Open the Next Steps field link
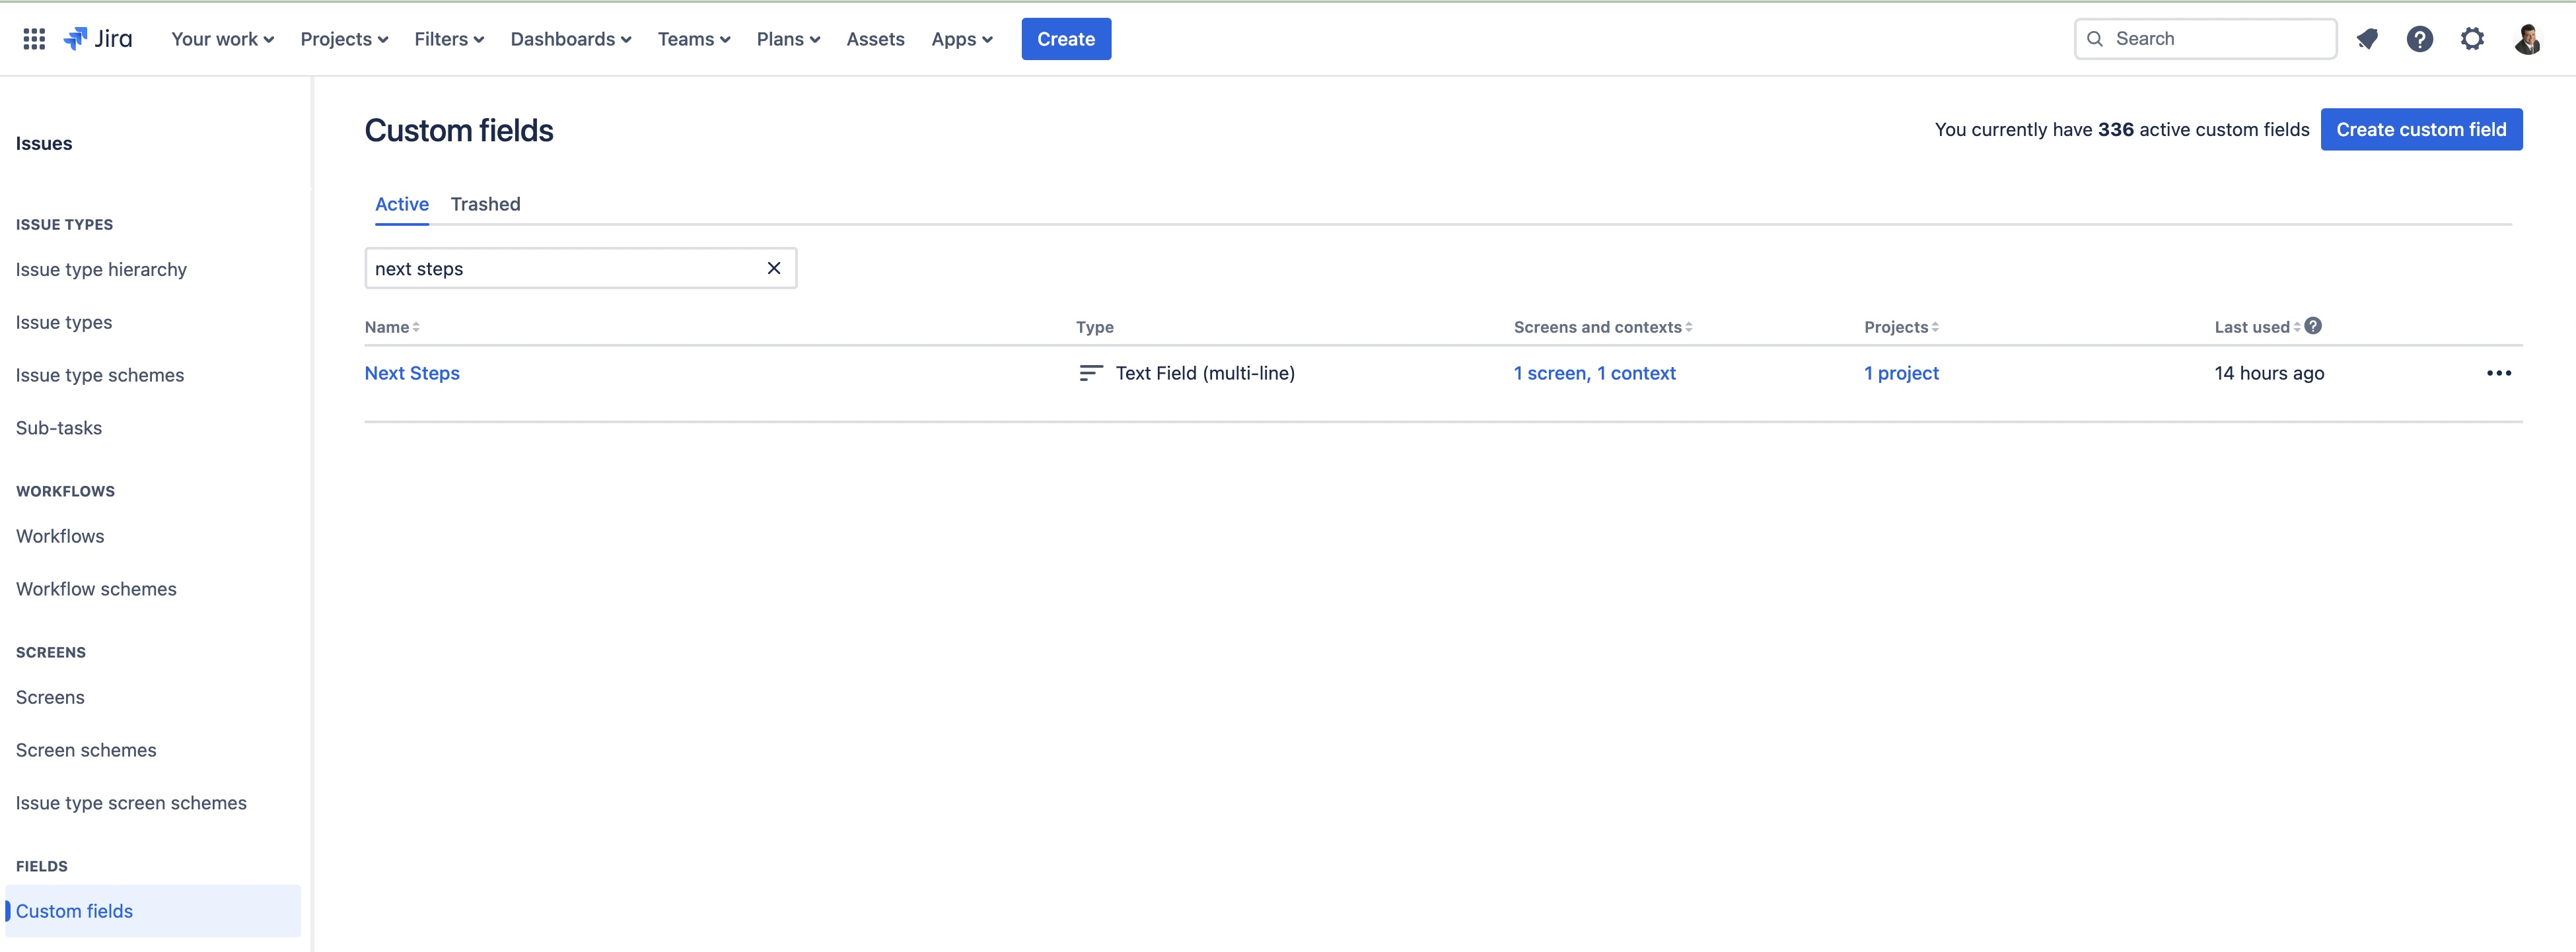 (x=412, y=373)
